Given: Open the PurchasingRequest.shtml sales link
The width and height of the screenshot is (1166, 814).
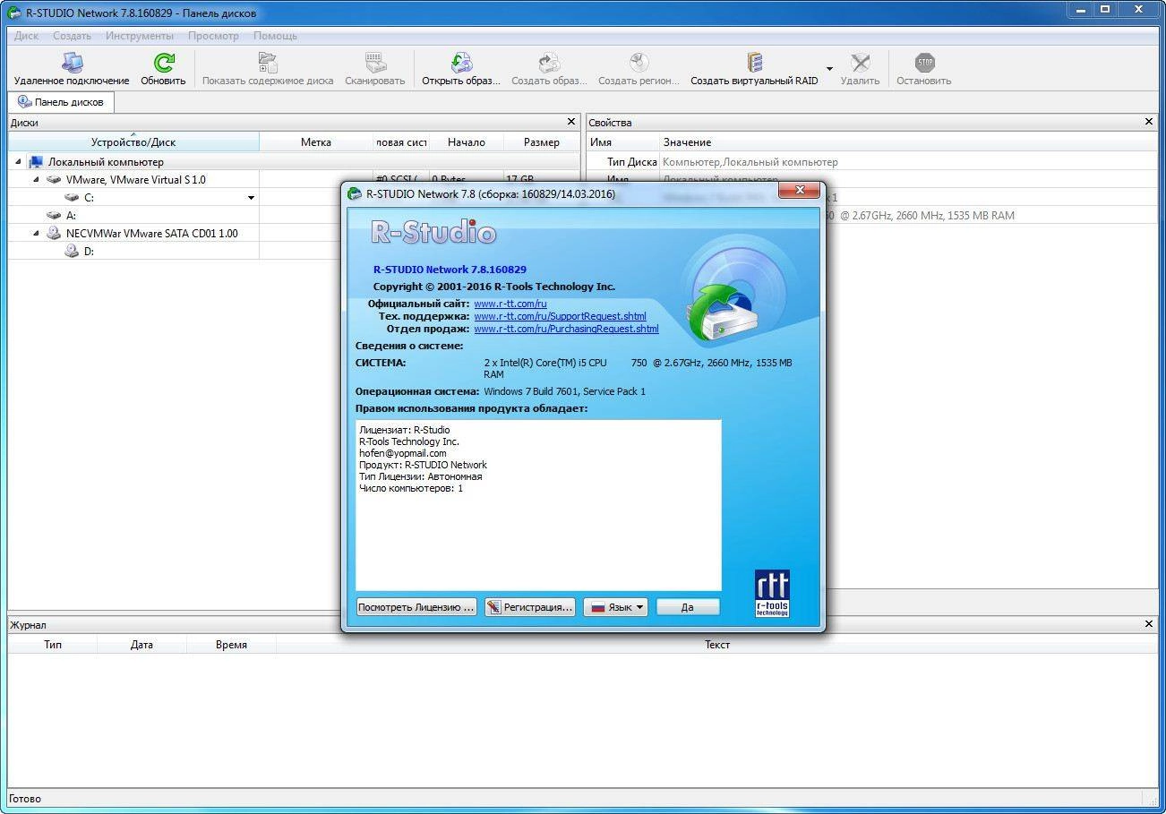Looking at the screenshot, I should click(x=566, y=330).
